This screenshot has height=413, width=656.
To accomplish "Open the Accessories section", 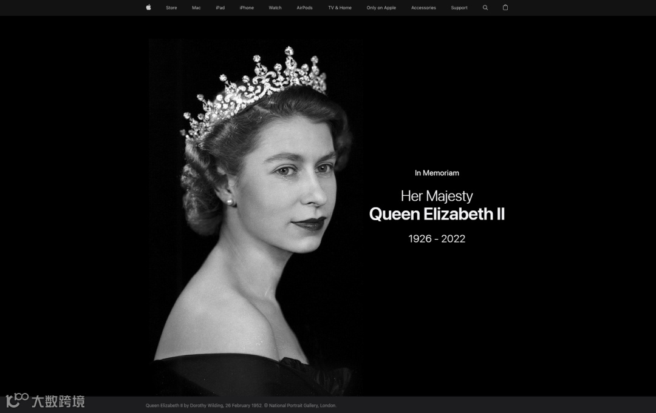I will [x=423, y=7].
